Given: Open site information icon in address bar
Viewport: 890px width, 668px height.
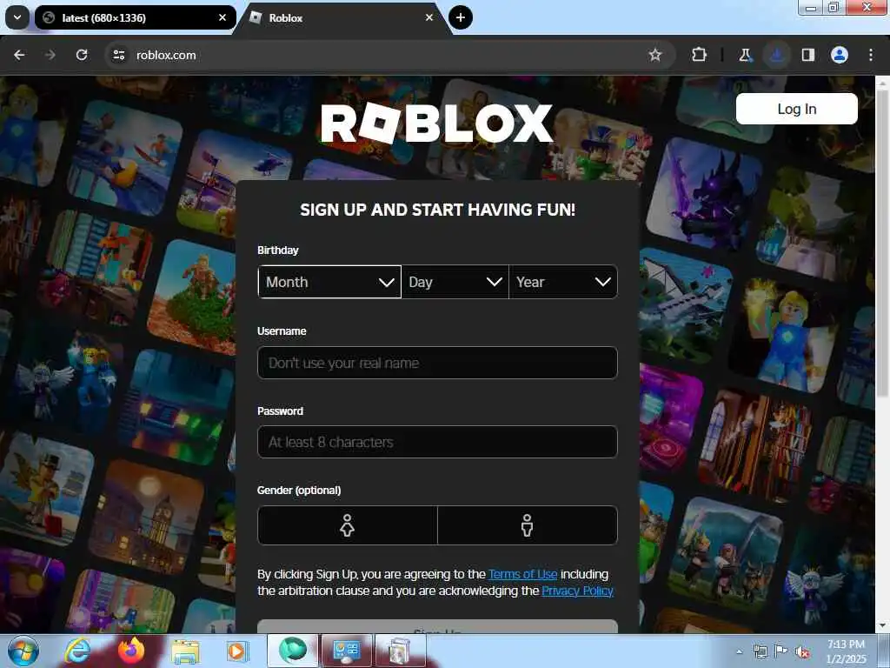Looking at the screenshot, I should tap(118, 55).
